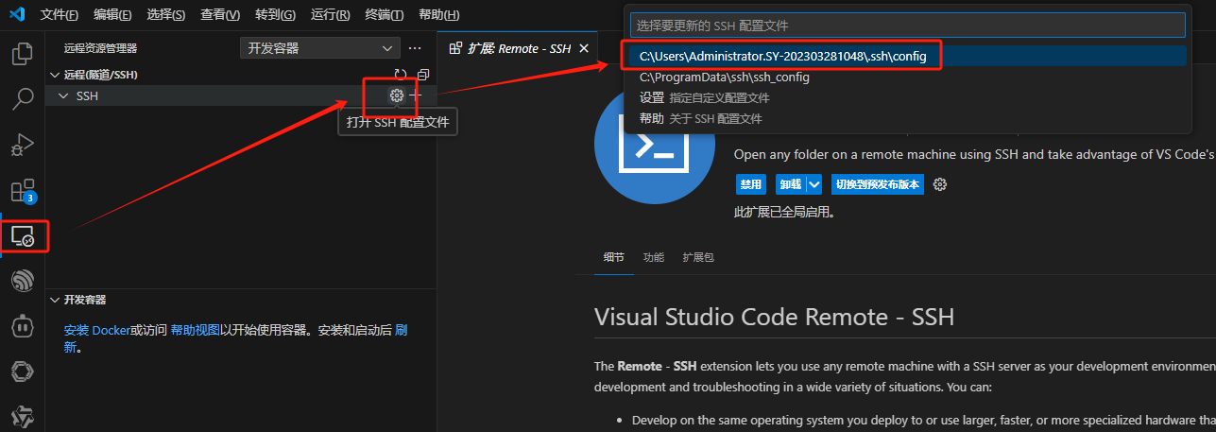This screenshot has height=432, width=1216.
Task: Collapse the 开发容器 section
Action: coord(54,300)
